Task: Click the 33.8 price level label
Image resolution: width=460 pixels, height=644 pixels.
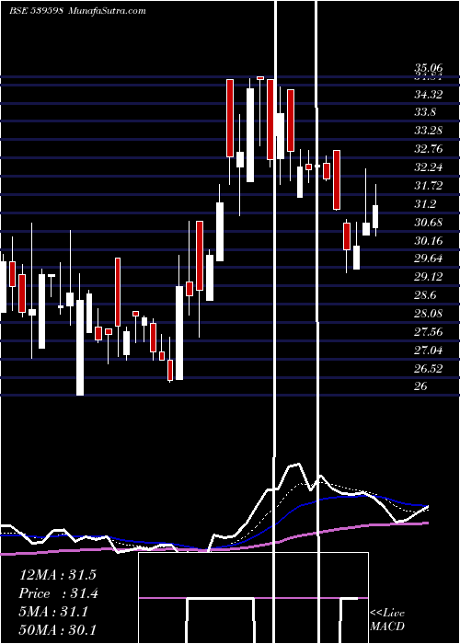Action: [x=425, y=112]
